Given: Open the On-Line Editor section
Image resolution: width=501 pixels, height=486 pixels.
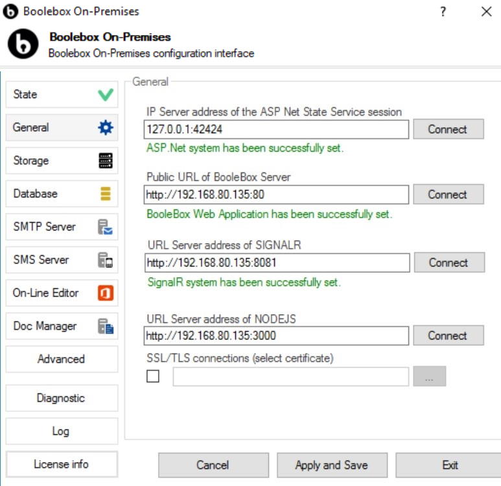Looking at the screenshot, I should coord(62,293).
